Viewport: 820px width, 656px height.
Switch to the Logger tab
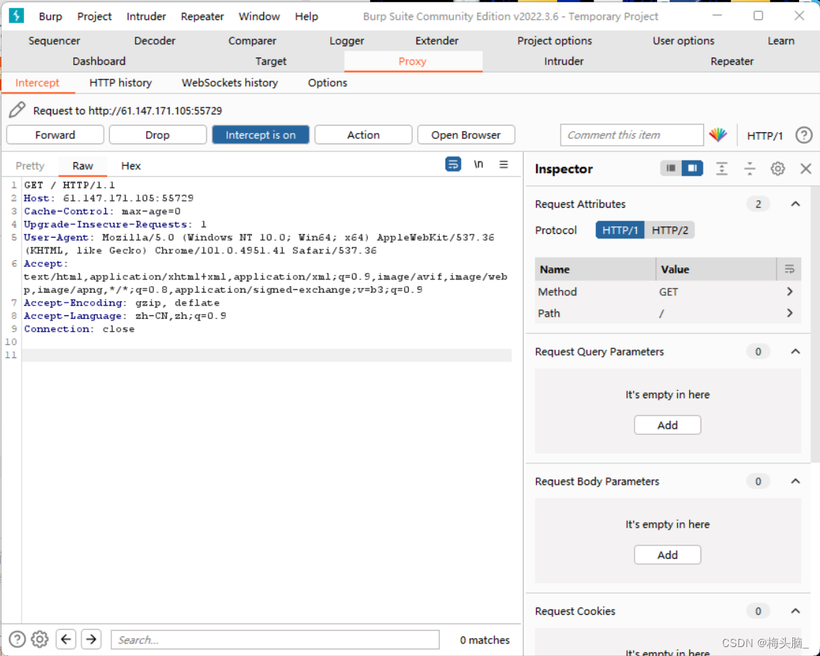point(347,41)
